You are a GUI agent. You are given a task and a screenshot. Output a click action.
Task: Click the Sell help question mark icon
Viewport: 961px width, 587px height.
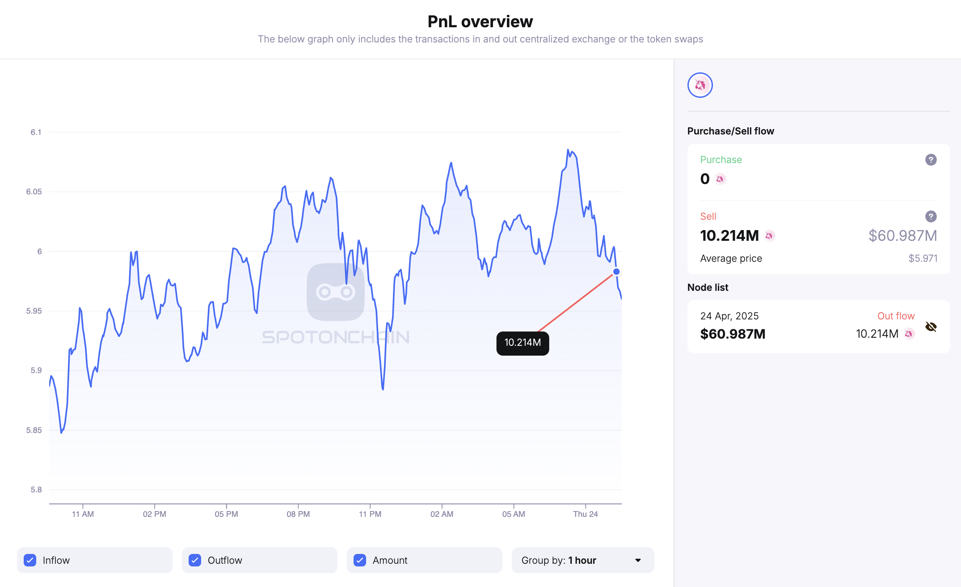point(931,217)
